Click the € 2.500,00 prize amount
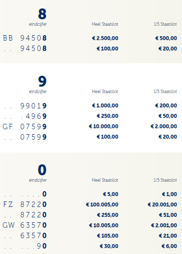182x254 pixels. pos(105,38)
